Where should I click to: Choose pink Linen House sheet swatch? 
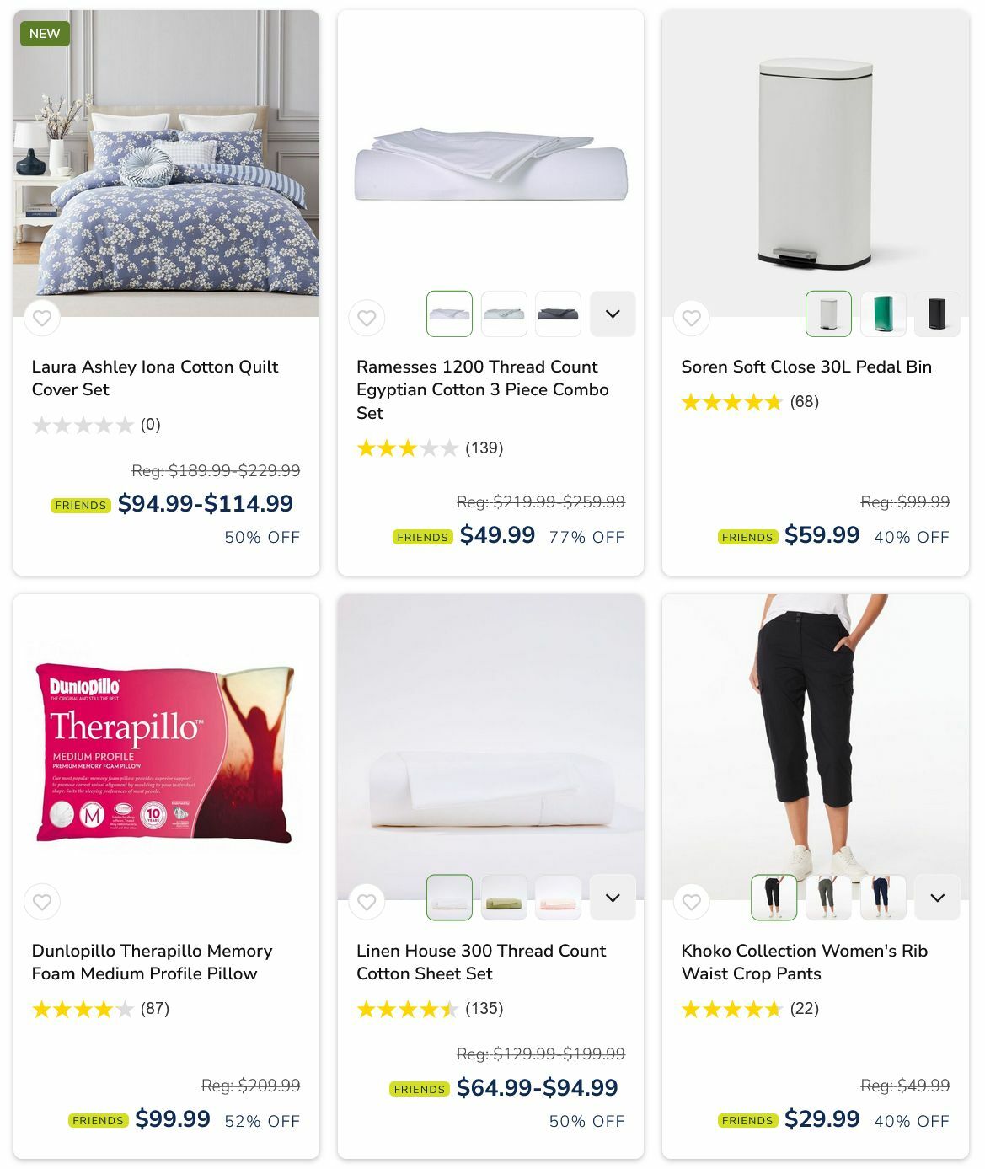[x=558, y=898]
